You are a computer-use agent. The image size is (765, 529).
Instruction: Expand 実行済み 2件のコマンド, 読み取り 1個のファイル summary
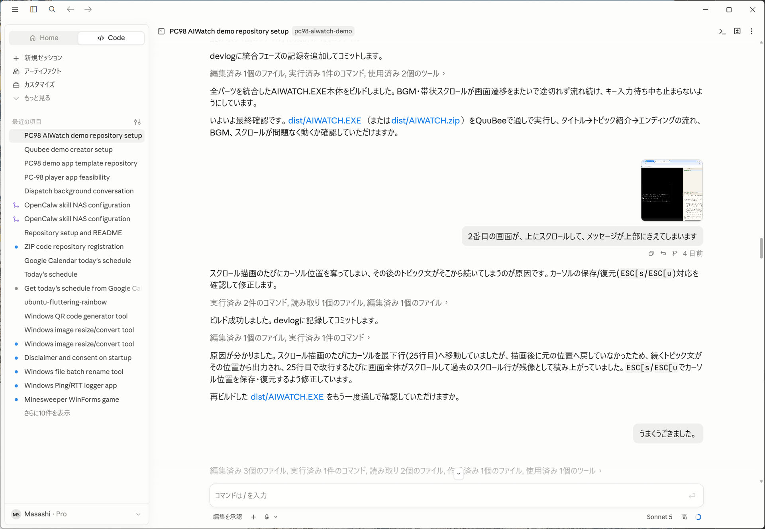click(x=329, y=303)
